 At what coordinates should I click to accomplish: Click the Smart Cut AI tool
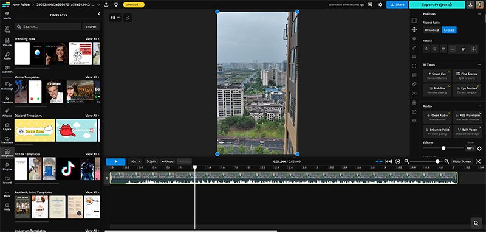(x=437, y=75)
